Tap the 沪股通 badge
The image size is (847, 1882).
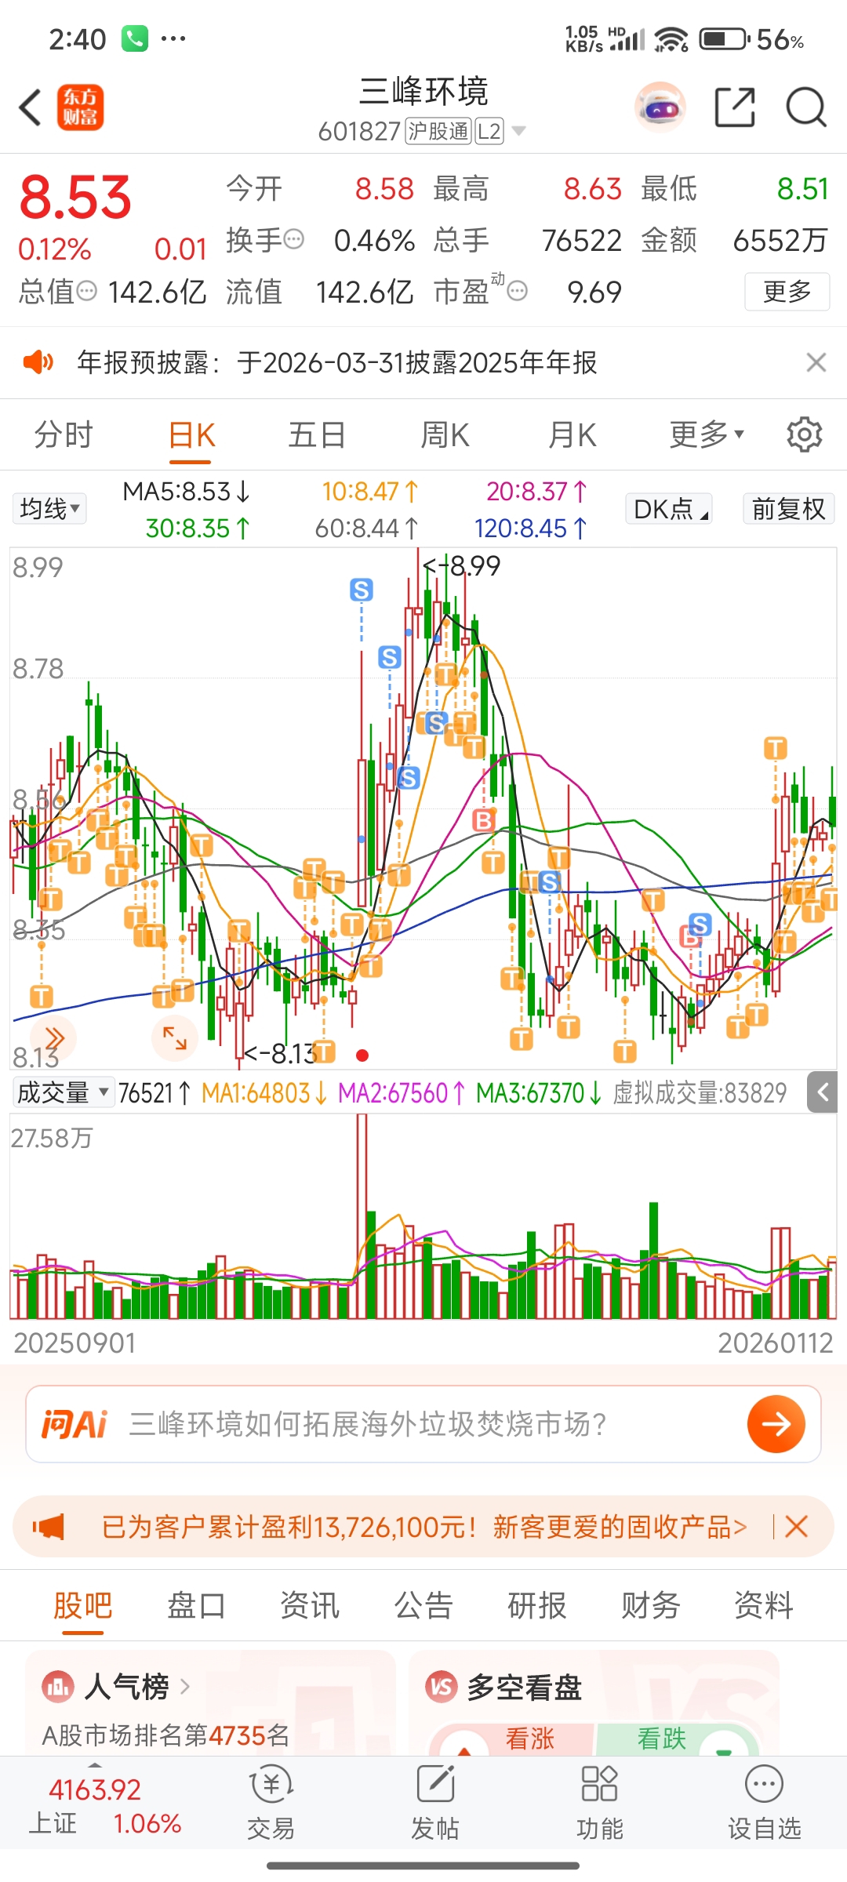[x=438, y=131]
